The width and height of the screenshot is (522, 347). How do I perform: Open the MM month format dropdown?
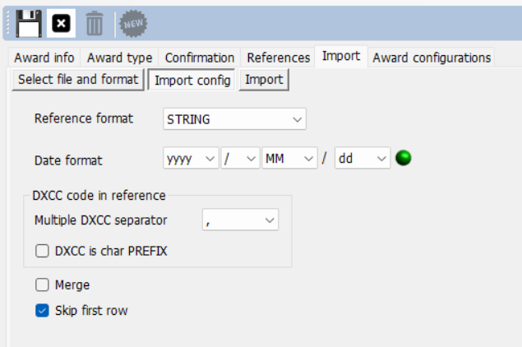coord(289,158)
